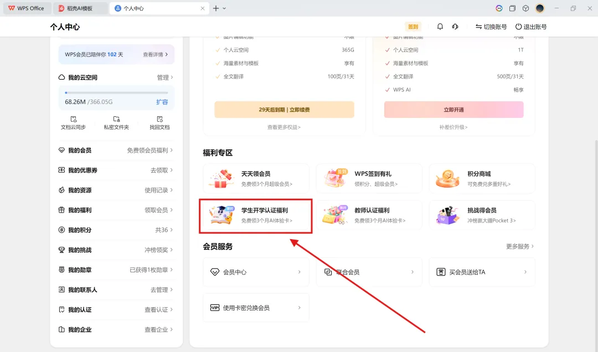Switch to the WPS Office tab
The height and width of the screenshot is (352, 598).
click(x=27, y=8)
